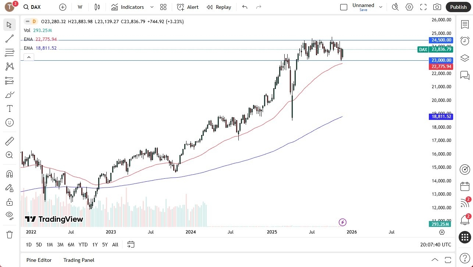473x267 pixels.
Task: Toggle magnet mode for drawings
Action: click(x=10, y=174)
